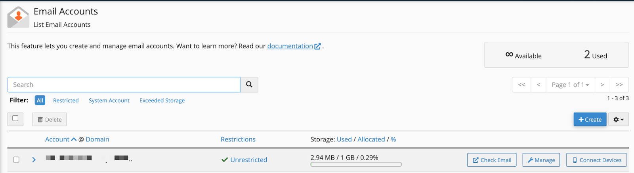Select the All filter
The height and width of the screenshot is (173, 634).
(40, 100)
